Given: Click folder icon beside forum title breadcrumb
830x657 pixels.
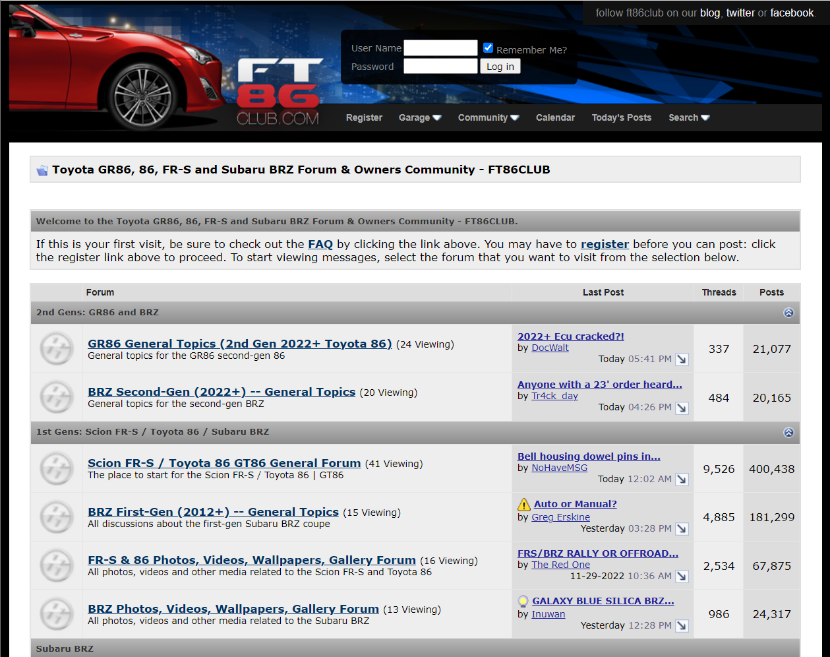Looking at the screenshot, I should [x=42, y=170].
